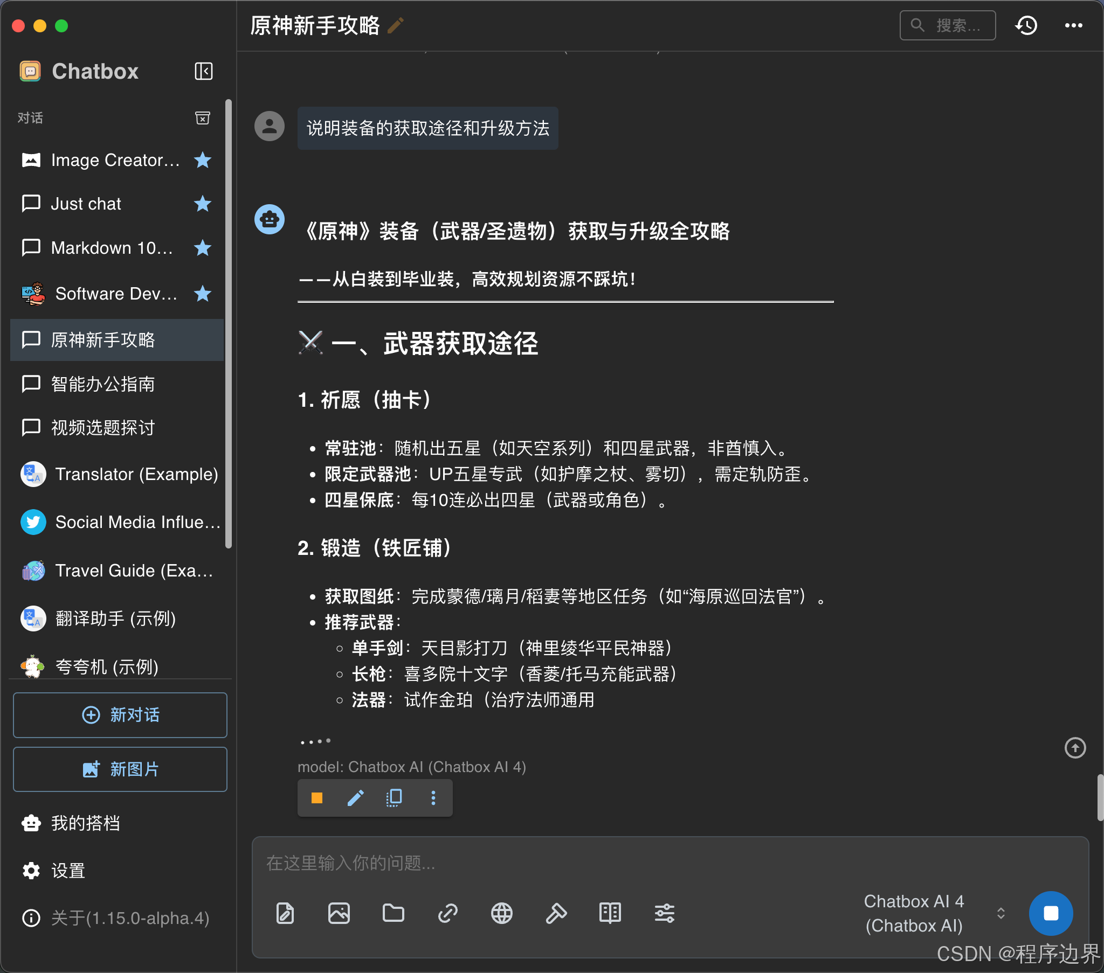Open the history clock icon in header
Screen dimensions: 1104x973
tap(1026, 25)
